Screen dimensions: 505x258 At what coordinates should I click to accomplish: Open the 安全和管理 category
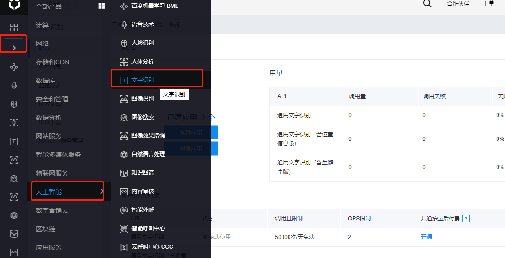52,99
